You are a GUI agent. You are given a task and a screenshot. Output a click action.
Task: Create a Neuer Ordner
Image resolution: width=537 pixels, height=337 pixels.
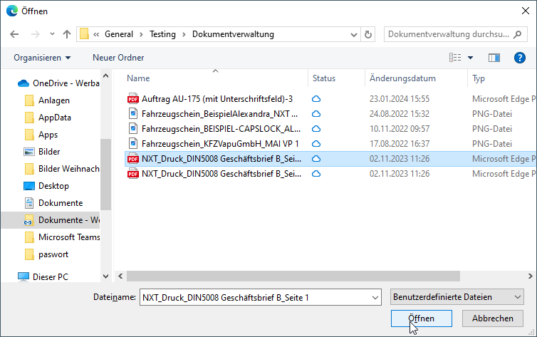[118, 58]
